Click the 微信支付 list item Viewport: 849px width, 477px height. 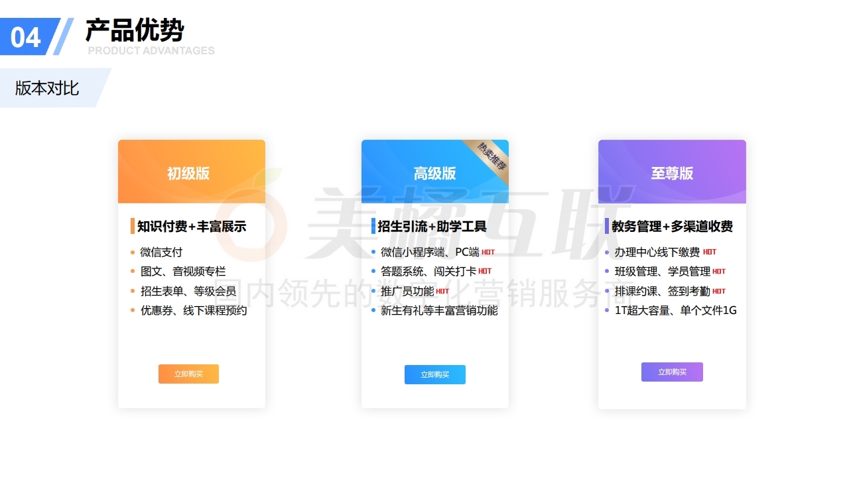point(161,252)
